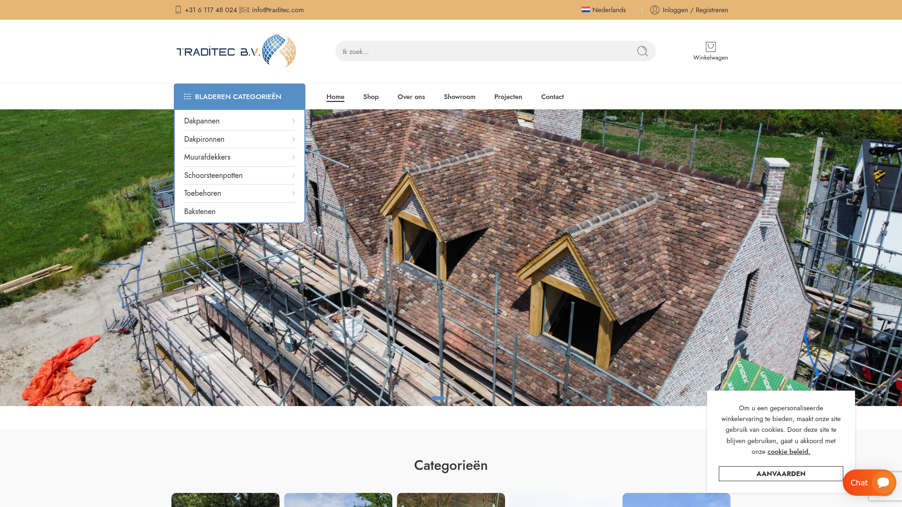This screenshot has width=902, height=507.
Task: Open the Chat bubble widget
Action: tap(869, 483)
